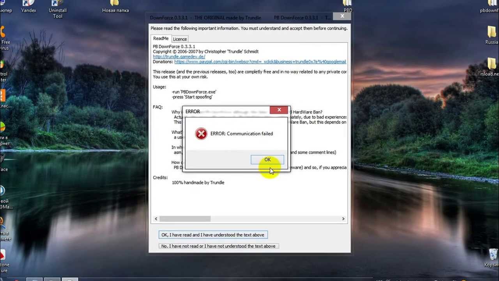Viewport: 499px width, 281px height.
Task: Click the "-run 'PBDownForce.exe'" usage line
Action: pyautogui.click(x=194, y=92)
